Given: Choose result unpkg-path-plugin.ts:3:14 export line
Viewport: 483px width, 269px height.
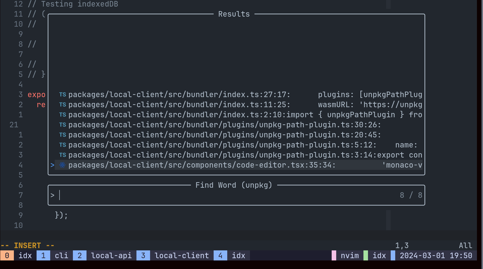Looking at the screenshot, I should pos(238,155).
